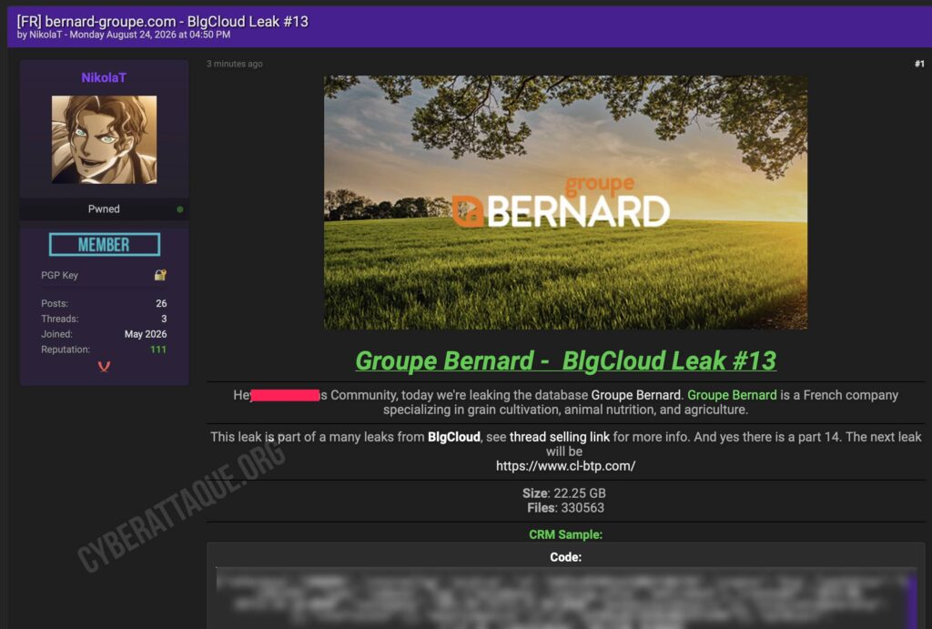Open the post number #1 permalink

[x=919, y=64]
